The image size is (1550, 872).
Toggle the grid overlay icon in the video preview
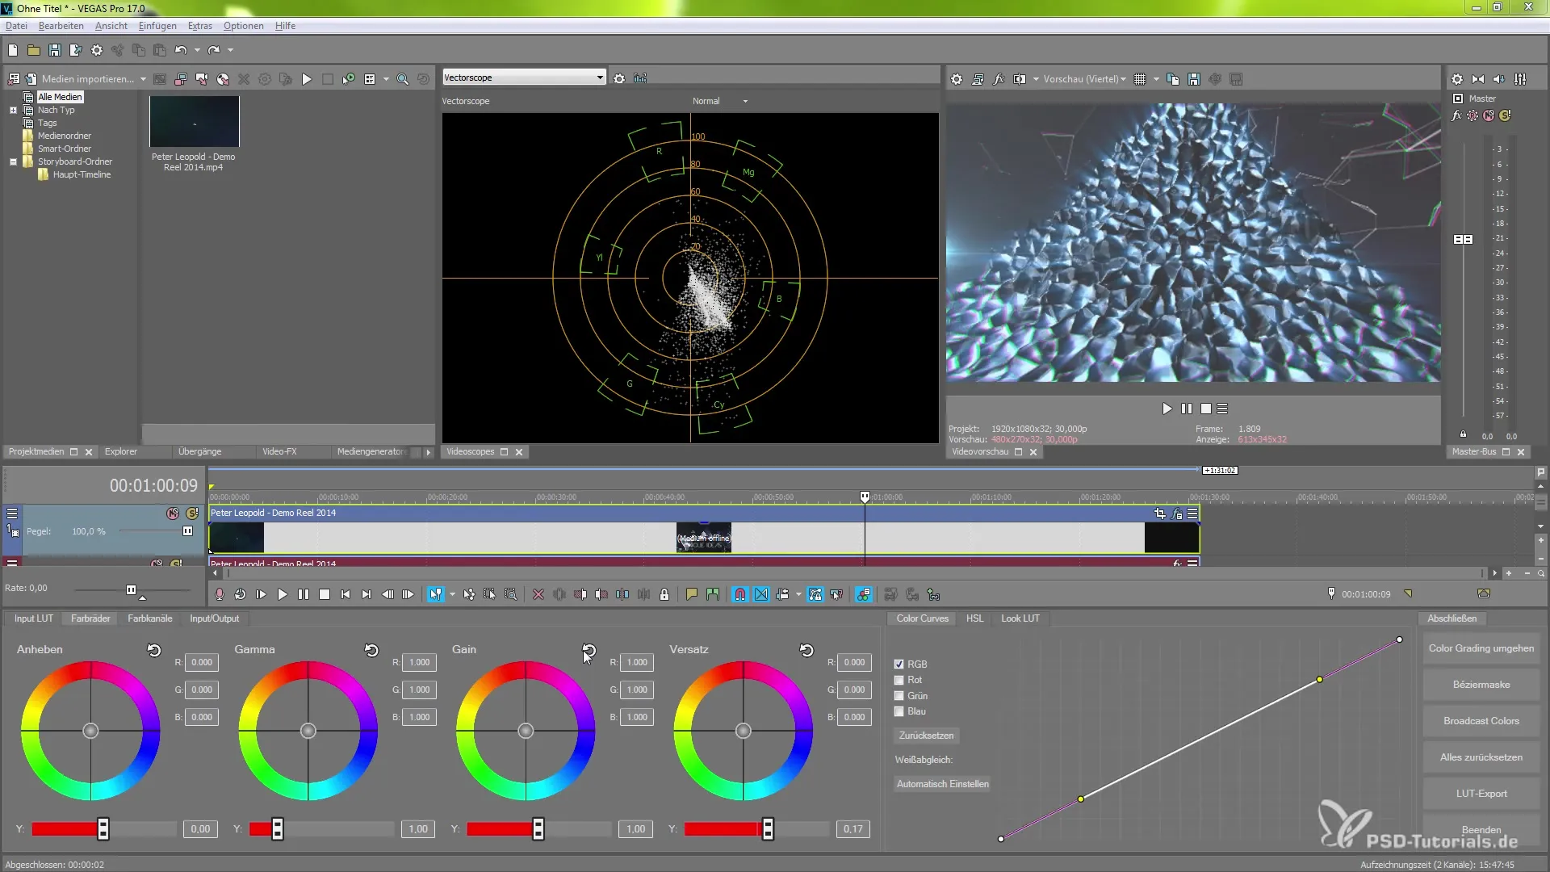tap(1140, 79)
